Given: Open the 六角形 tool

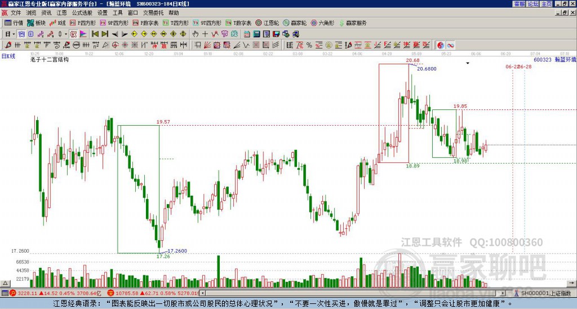Looking at the screenshot, I should [x=322, y=23].
